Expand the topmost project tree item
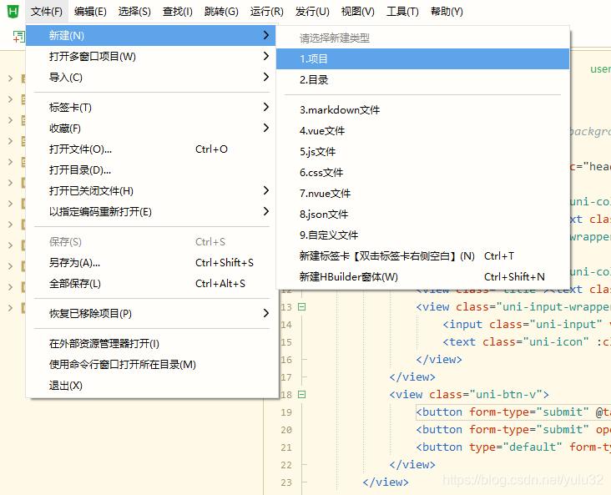 10,78
